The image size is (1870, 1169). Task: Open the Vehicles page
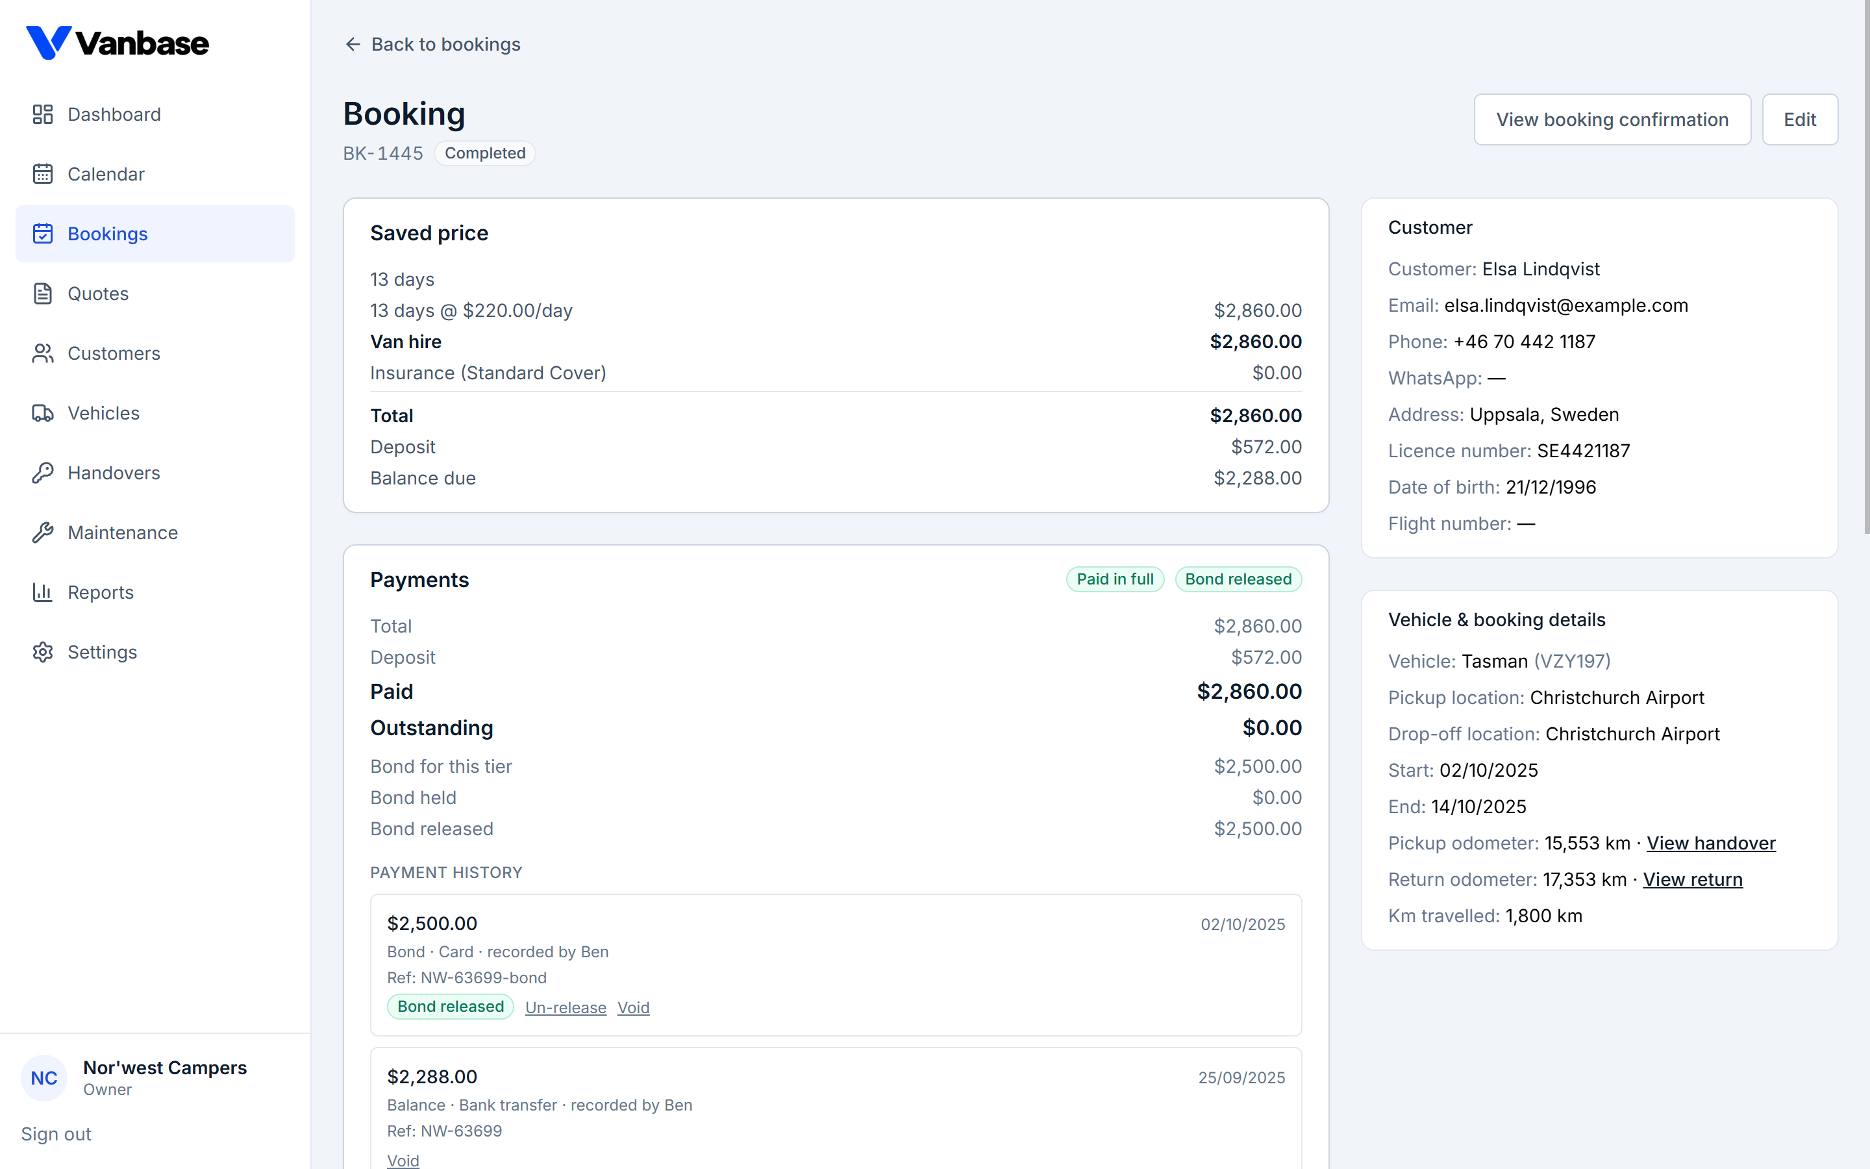[x=155, y=413]
